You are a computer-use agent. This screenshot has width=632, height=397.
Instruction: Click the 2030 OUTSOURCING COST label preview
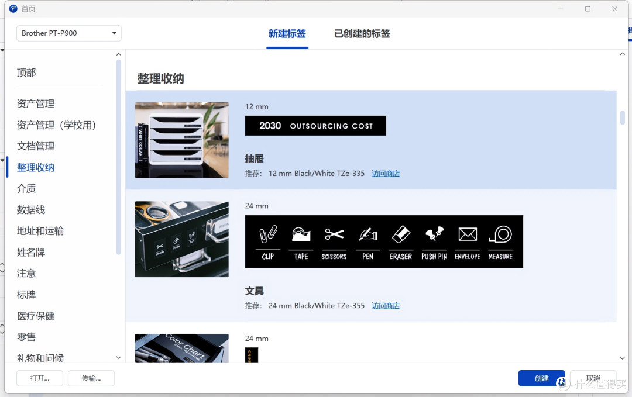tap(315, 126)
